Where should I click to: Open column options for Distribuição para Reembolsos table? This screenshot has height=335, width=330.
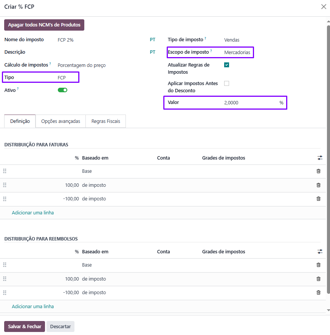[x=320, y=252]
